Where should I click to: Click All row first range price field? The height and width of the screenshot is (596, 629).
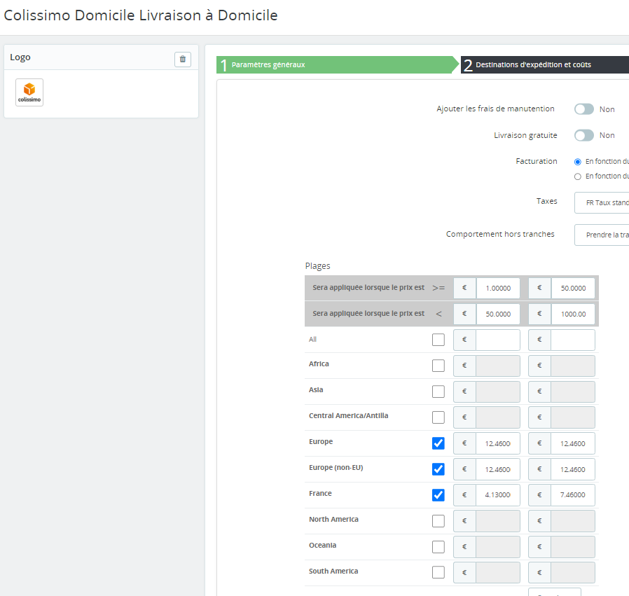[498, 340]
